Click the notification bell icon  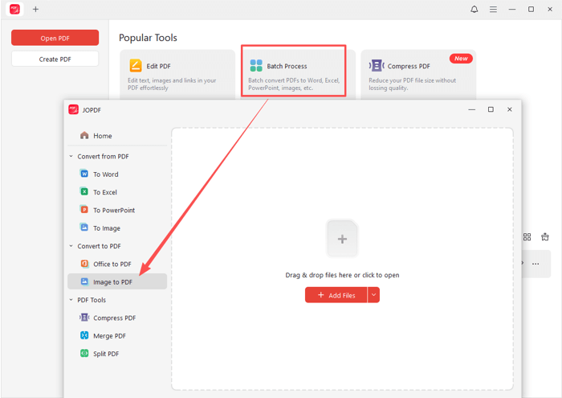pyautogui.click(x=474, y=9)
